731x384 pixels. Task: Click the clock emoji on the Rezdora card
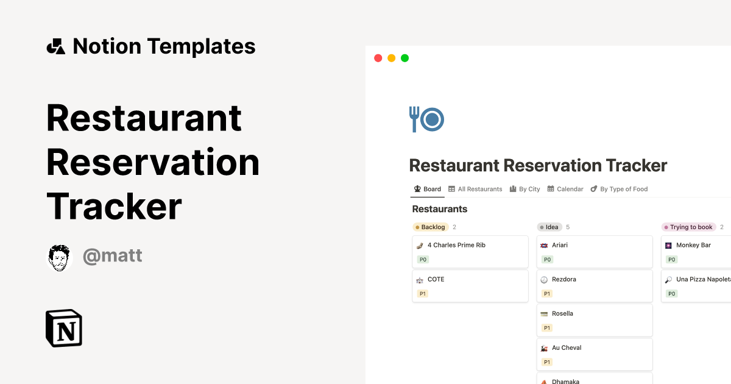click(x=545, y=279)
